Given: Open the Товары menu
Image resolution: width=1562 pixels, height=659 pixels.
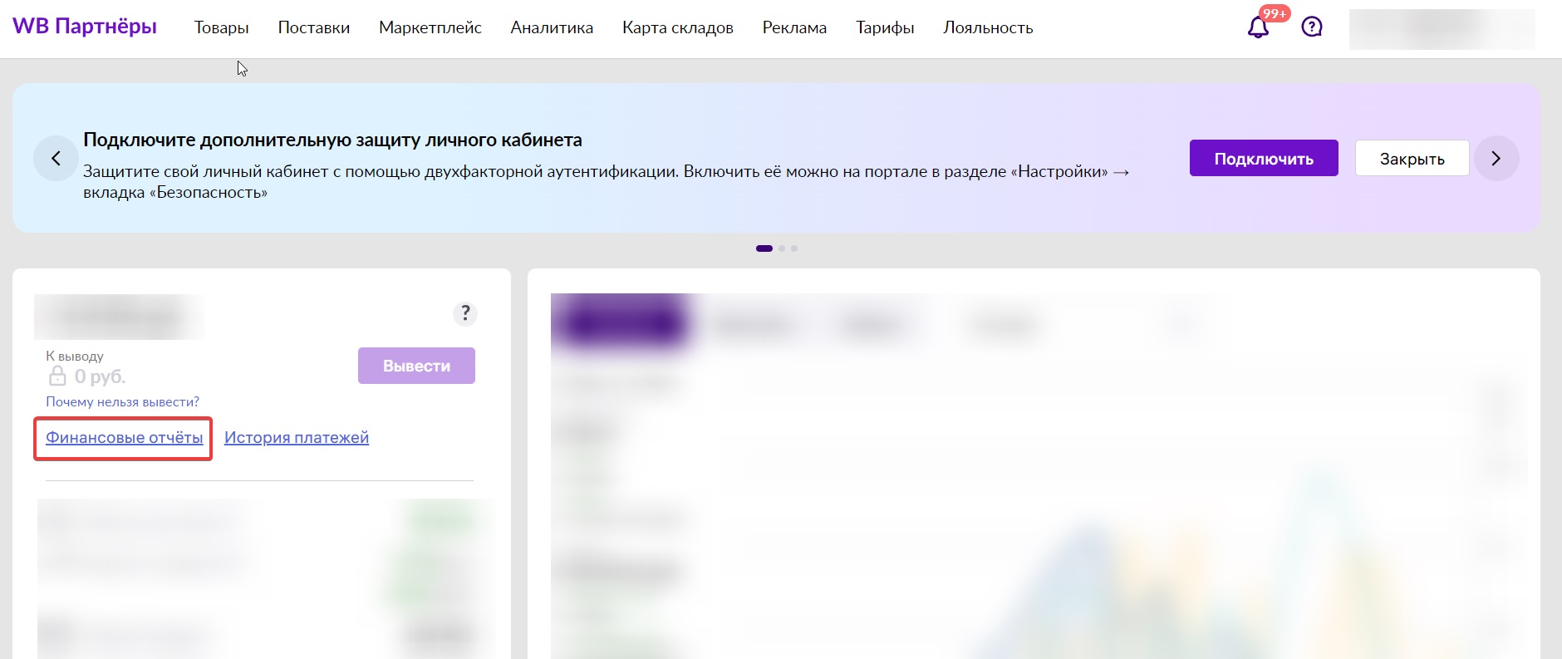Looking at the screenshot, I should point(222,27).
